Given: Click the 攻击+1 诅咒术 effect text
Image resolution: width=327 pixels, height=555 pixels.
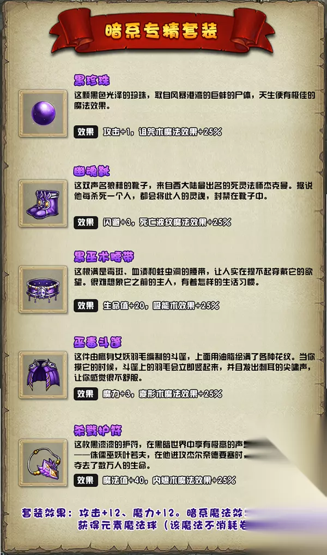Looking at the screenshot, I should click(x=162, y=132).
